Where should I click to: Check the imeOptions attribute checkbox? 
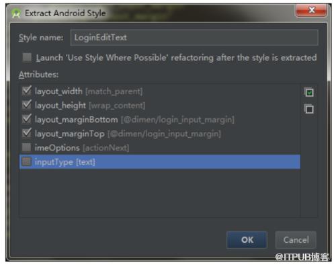[x=27, y=147]
